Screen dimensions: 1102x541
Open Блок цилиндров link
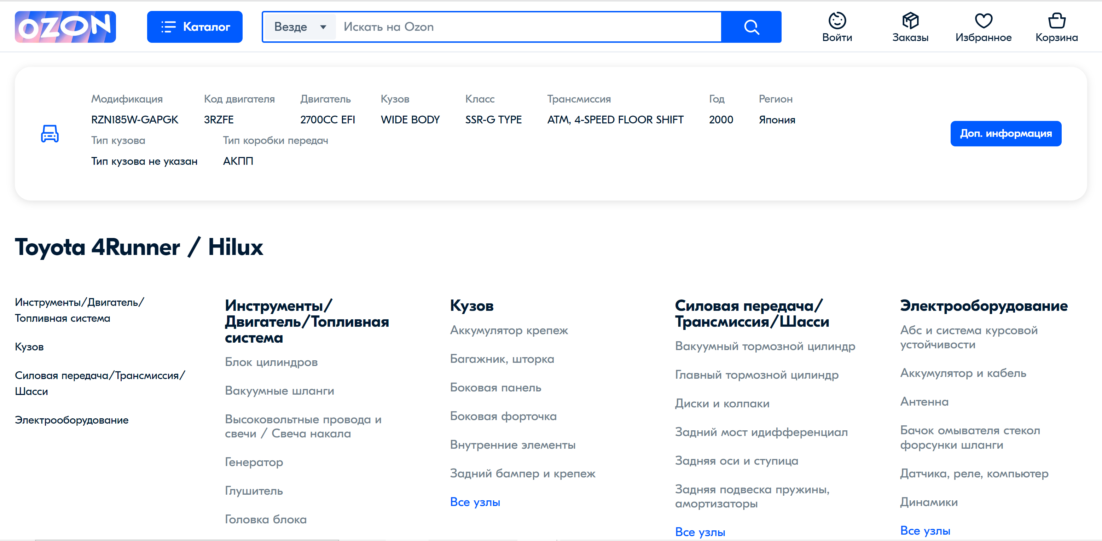click(x=271, y=362)
